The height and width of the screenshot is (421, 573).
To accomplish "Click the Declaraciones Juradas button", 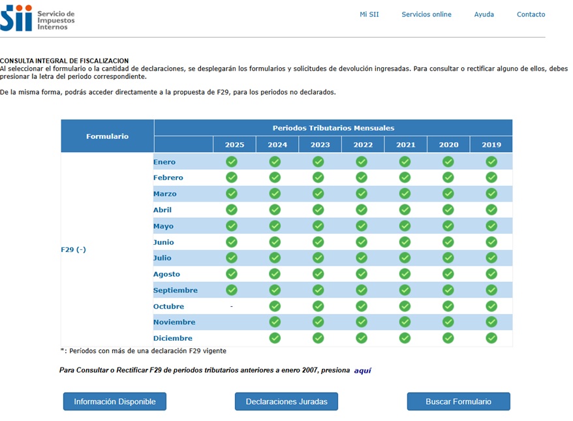I will [x=286, y=401].
